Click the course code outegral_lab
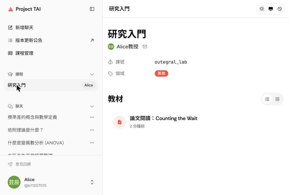This screenshot has width=289, height=195. coord(171,62)
